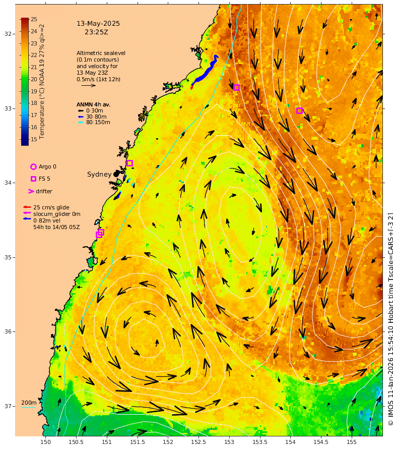393x449 pixels.
Task: Click the colorbar tick label 15
Action: tap(34, 139)
